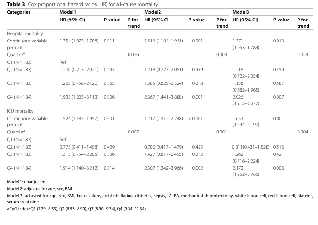Image resolution: width=318 pixels, height=225 pixels.
Task: Click ICU Model3 Q4 P-value 0.006
Action: pos(278,168)
